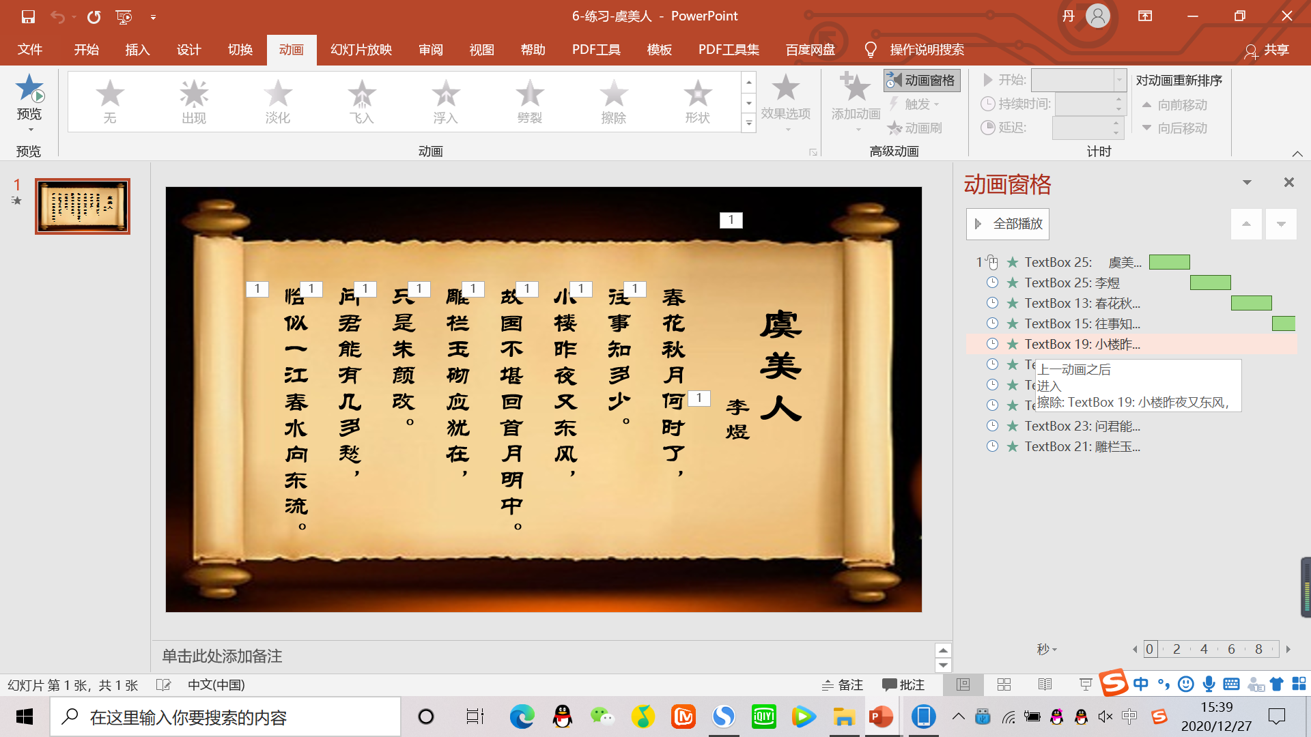Image resolution: width=1311 pixels, height=737 pixels.
Task: Switch to normal view icon in status bar
Action: point(963,684)
